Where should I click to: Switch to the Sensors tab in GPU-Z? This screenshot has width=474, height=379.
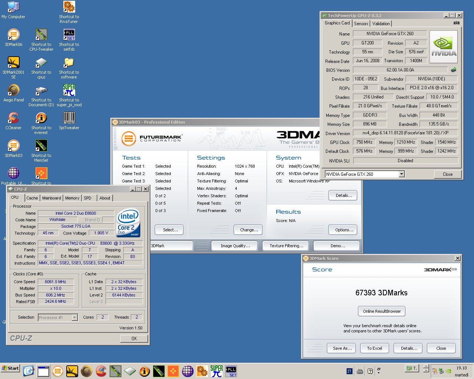361,23
